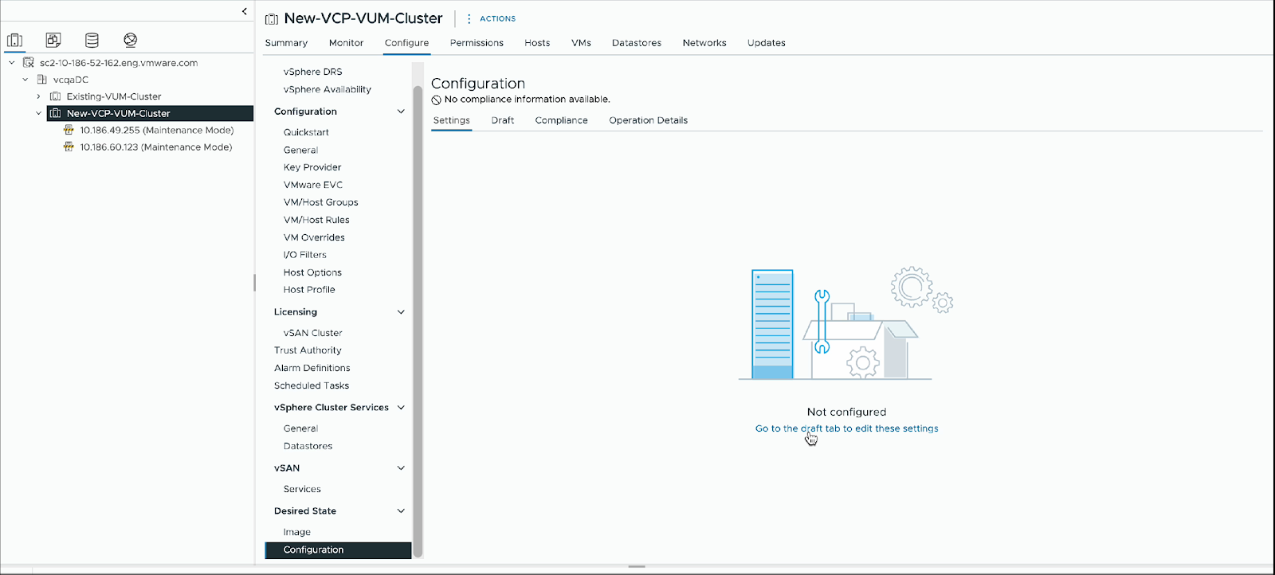Screen dimensions: 1275x575
Task: Open VM/Host Groups settings
Action: coord(320,202)
